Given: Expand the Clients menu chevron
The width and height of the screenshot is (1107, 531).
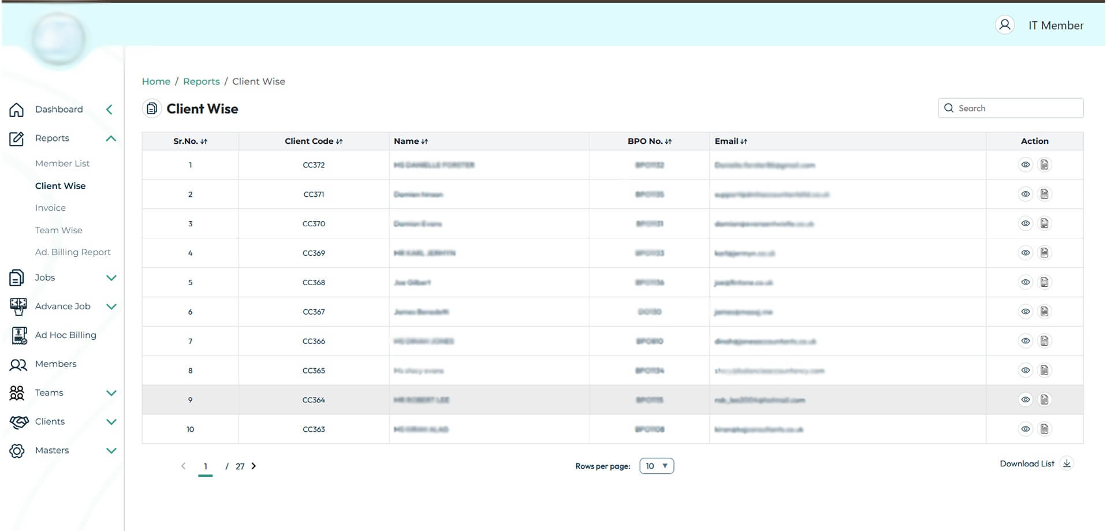Looking at the screenshot, I should tap(111, 422).
